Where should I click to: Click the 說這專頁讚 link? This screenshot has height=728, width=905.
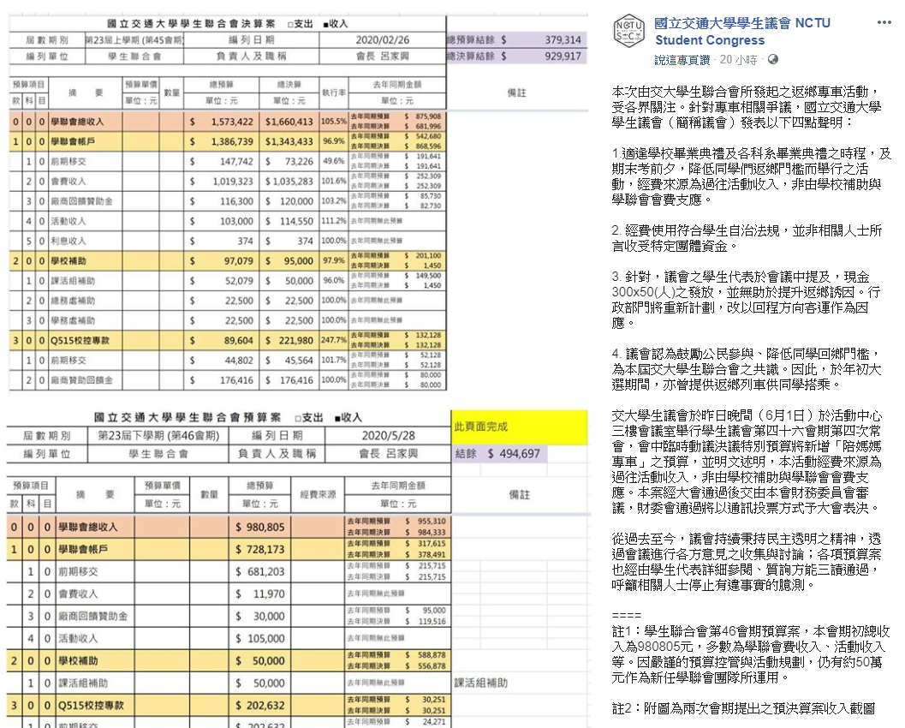pyautogui.click(x=682, y=60)
